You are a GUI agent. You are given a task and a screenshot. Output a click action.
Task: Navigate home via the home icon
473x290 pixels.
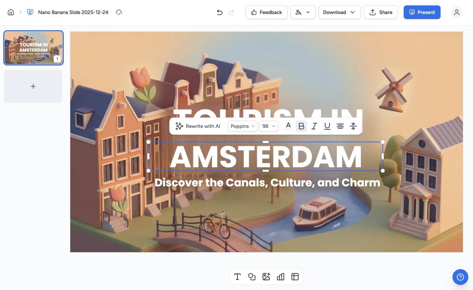[10, 12]
